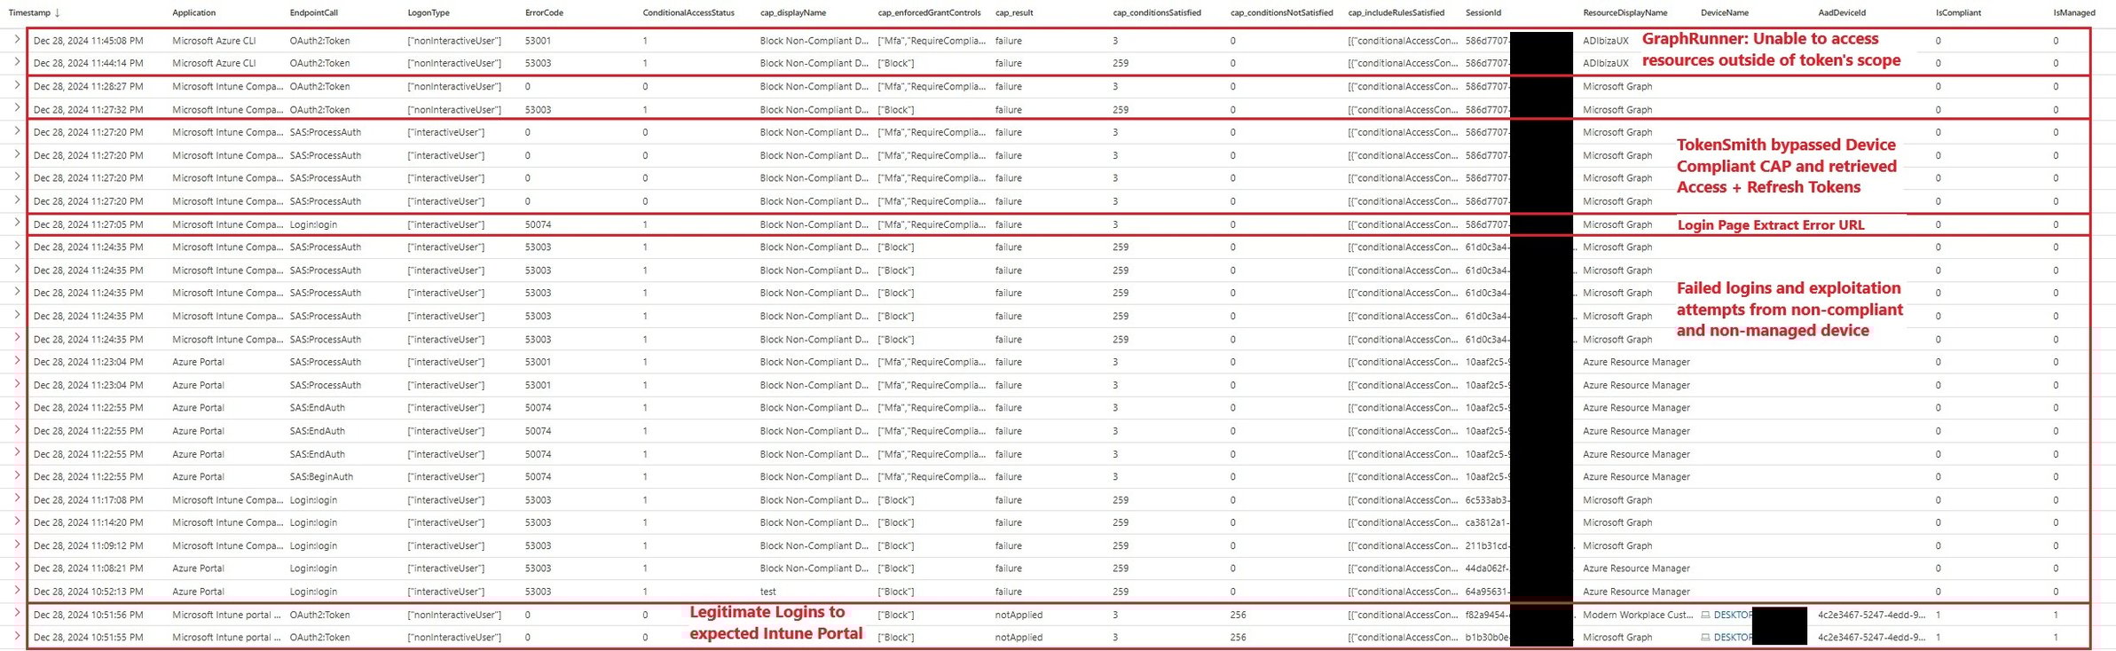The image size is (2116, 651).
Task: Expand the 11:28:27 PM log entry
Action: (17, 86)
